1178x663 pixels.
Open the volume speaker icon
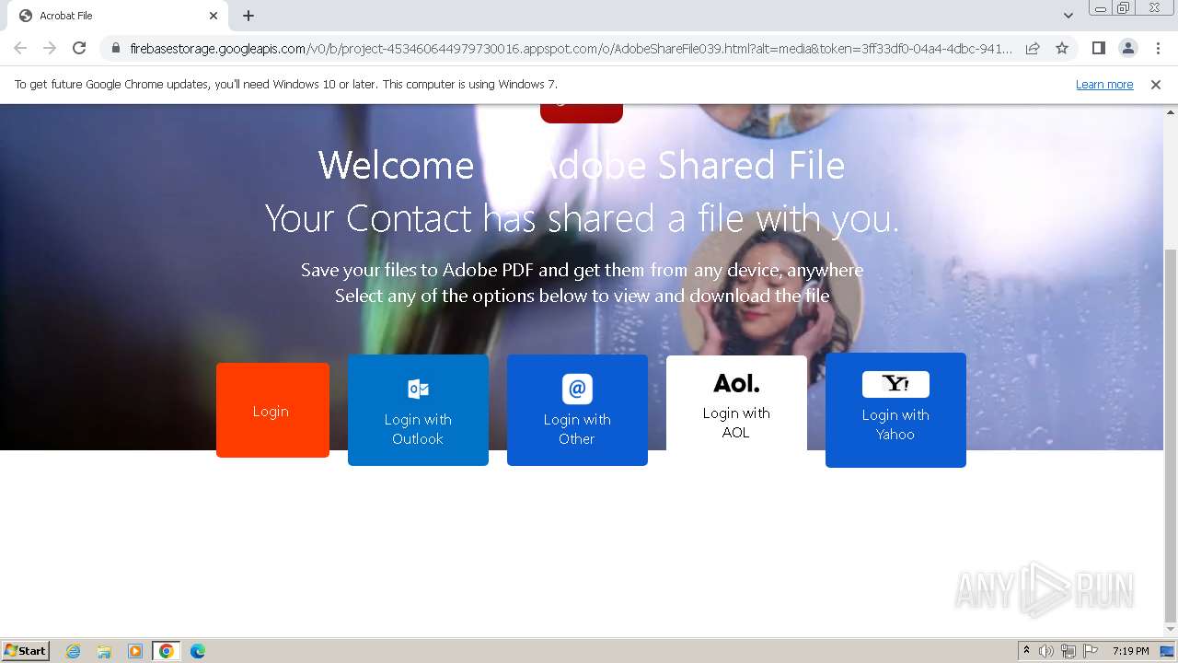1046,651
